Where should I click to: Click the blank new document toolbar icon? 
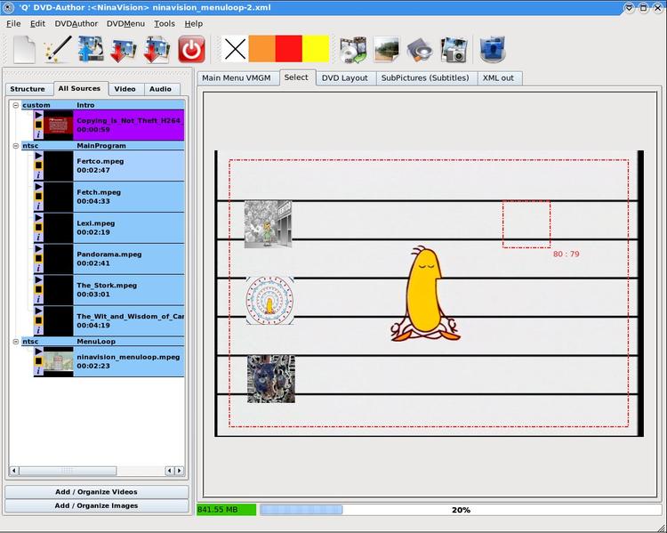point(24,49)
